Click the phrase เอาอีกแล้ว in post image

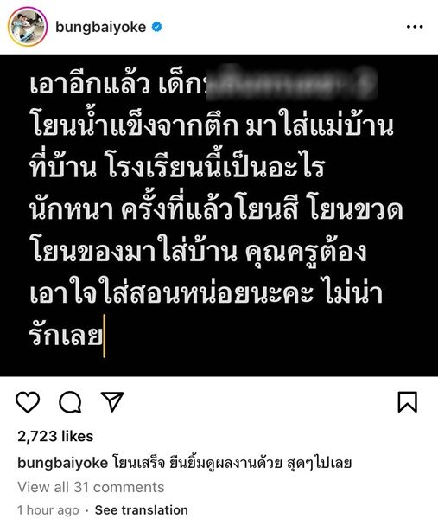point(89,85)
